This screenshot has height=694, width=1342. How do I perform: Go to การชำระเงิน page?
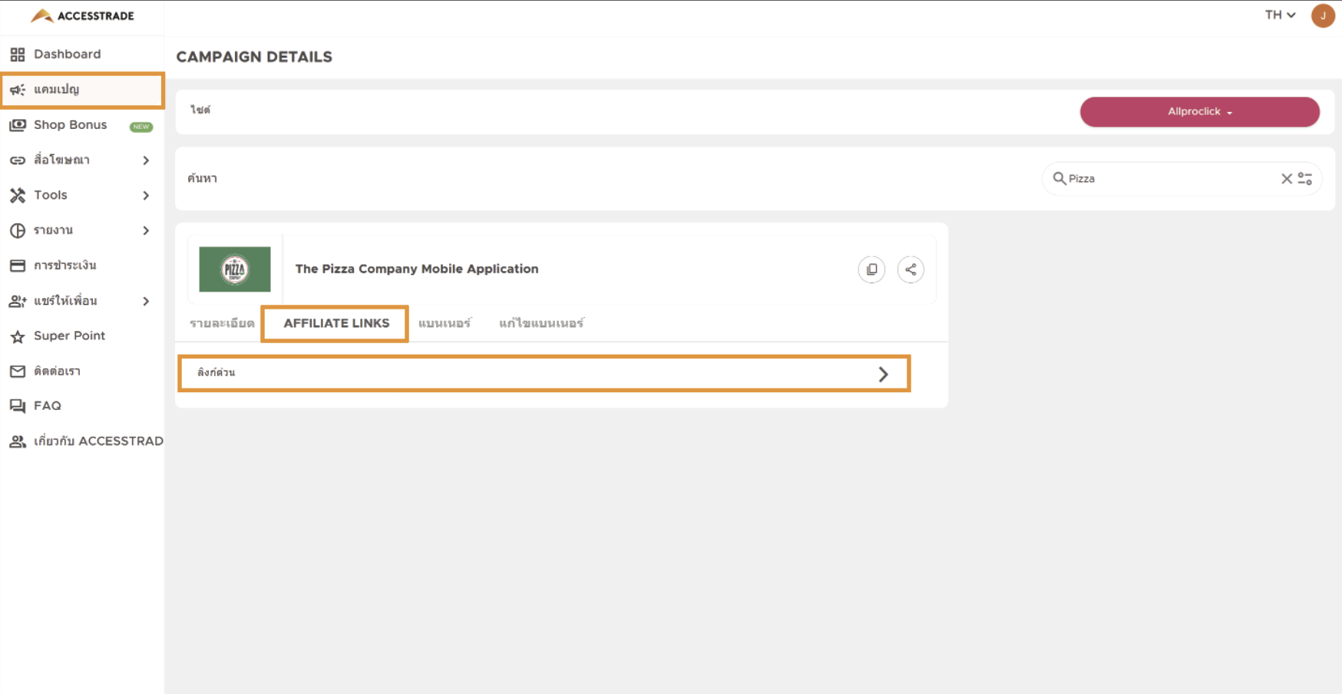pos(82,266)
